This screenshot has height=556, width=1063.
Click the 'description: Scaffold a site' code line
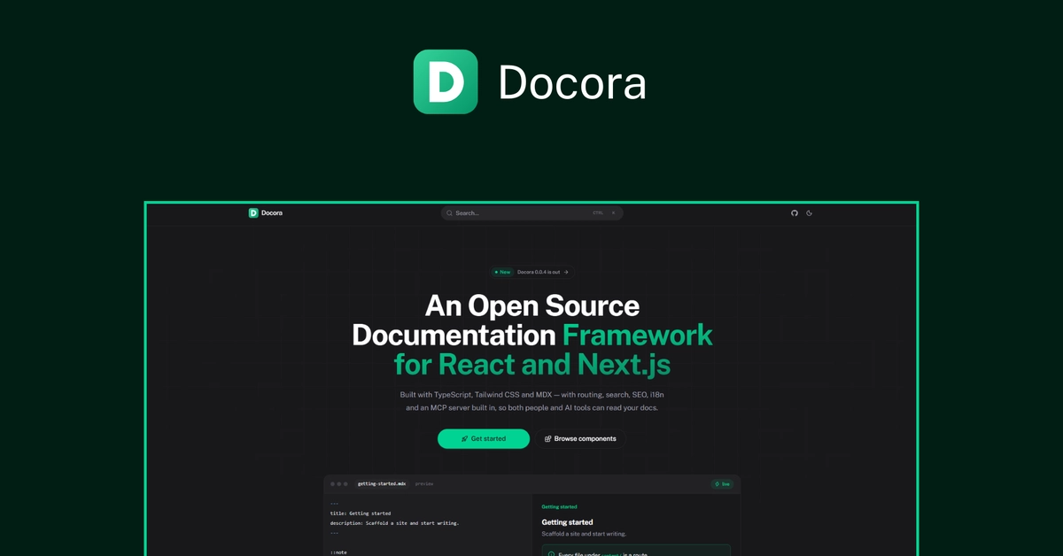[394, 523]
